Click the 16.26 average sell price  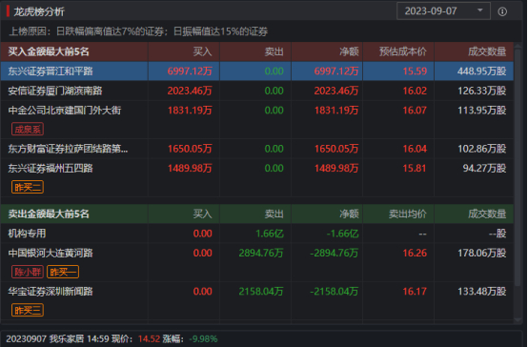(415, 253)
